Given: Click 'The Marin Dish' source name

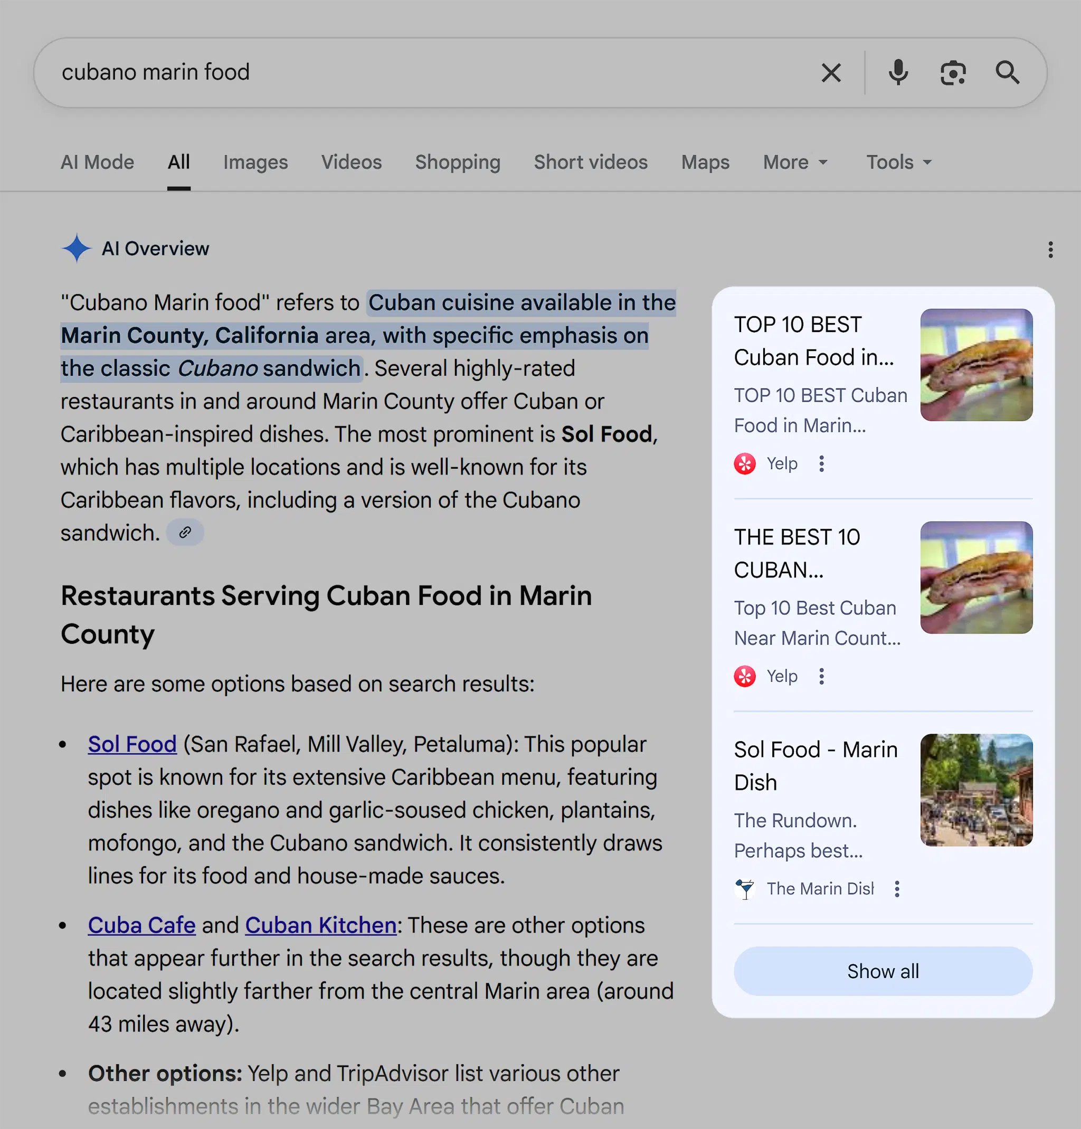Looking at the screenshot, I should click(x=820, y=889).
